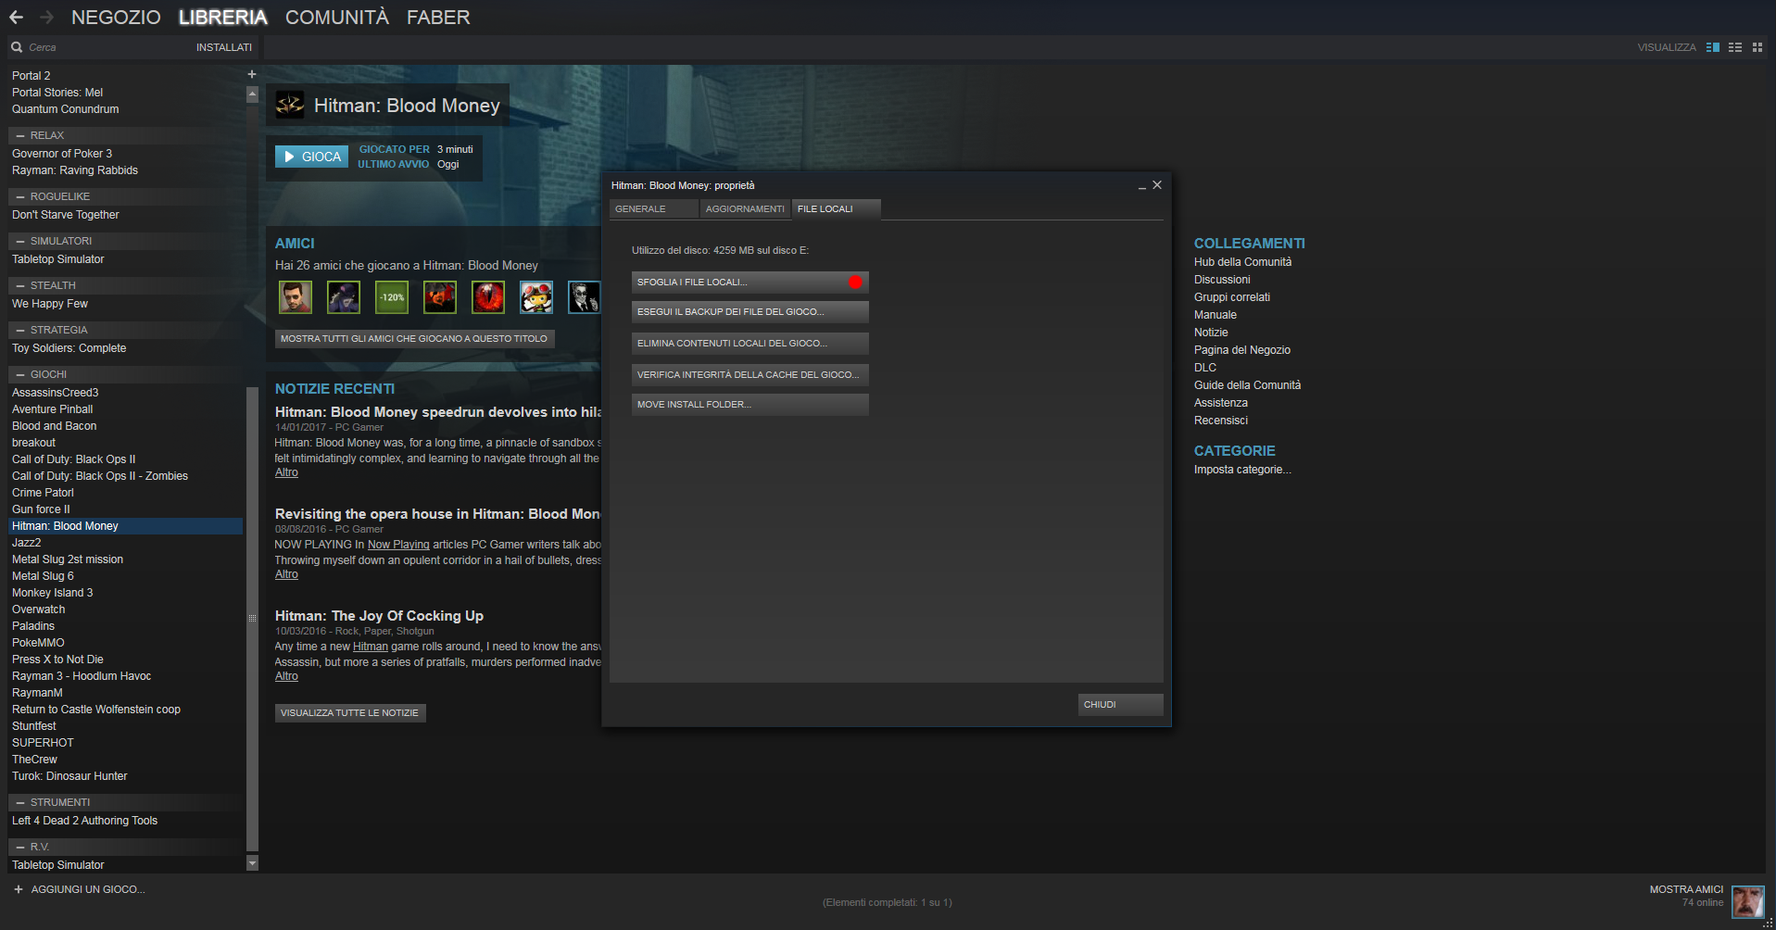Open the black-and-white suited man avatar
Viewport: 1776px width, 930px height.
coord(585,297)
